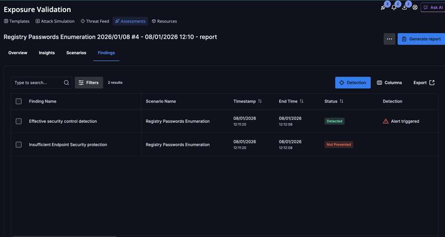This screenshot has width=445, height=237.
Task: Open the downloads tray icon
Action: [x=405, y=7]
